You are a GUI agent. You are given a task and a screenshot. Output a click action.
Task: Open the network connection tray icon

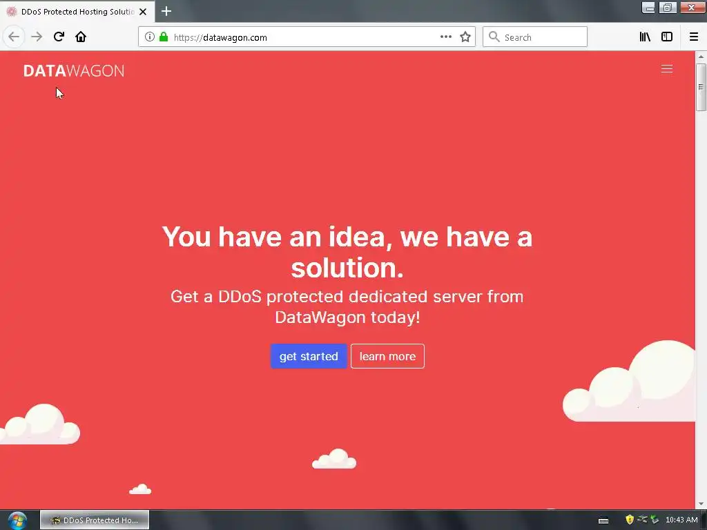[642, 520]
